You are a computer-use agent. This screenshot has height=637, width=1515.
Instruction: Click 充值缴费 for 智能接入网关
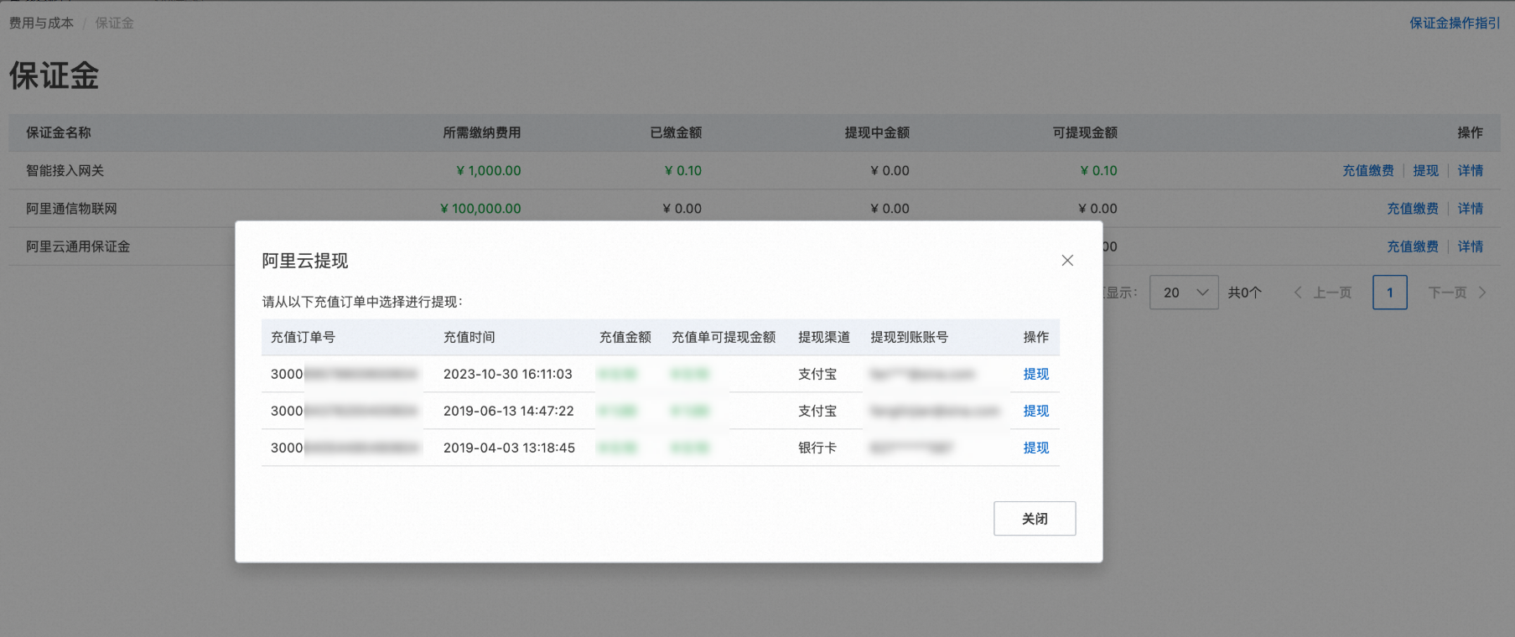pyautogui.click(x=1368, y=170)
